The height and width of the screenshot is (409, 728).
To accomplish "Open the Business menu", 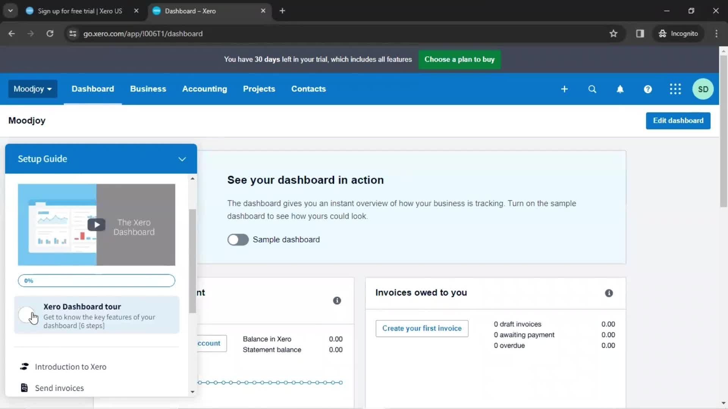I will tap(148, 89).
